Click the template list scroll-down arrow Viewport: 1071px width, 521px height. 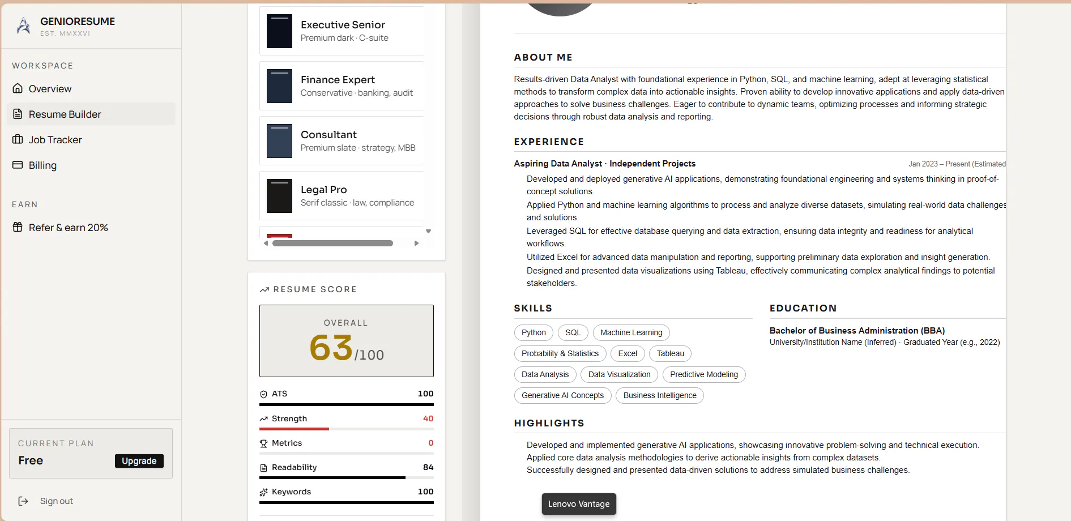point(429,231)
